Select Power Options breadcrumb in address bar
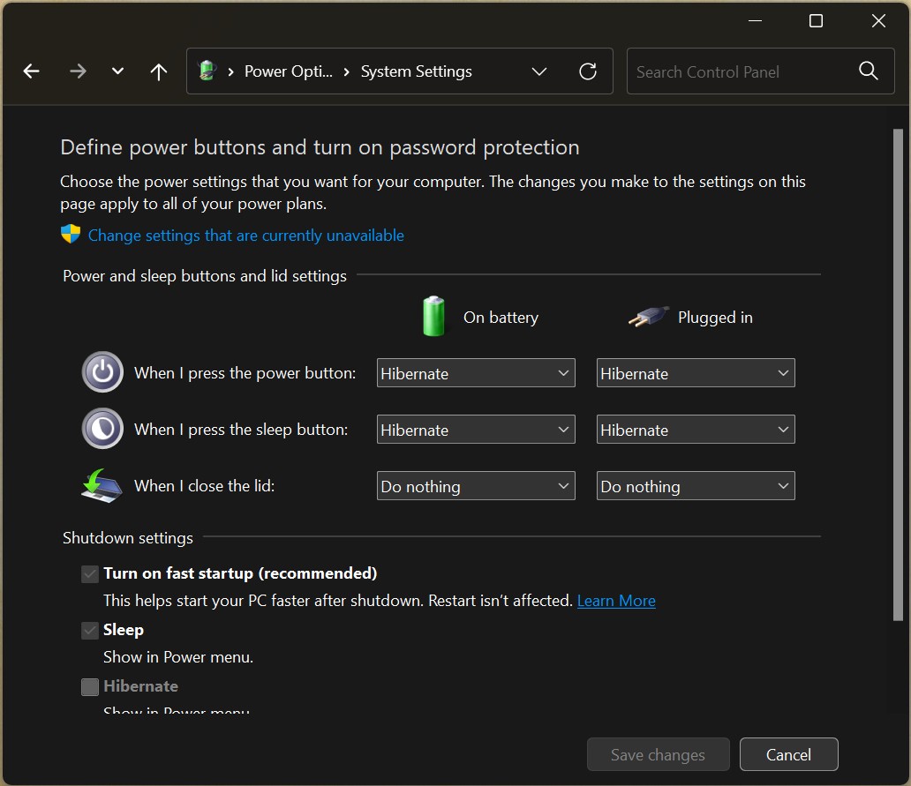 289,71
